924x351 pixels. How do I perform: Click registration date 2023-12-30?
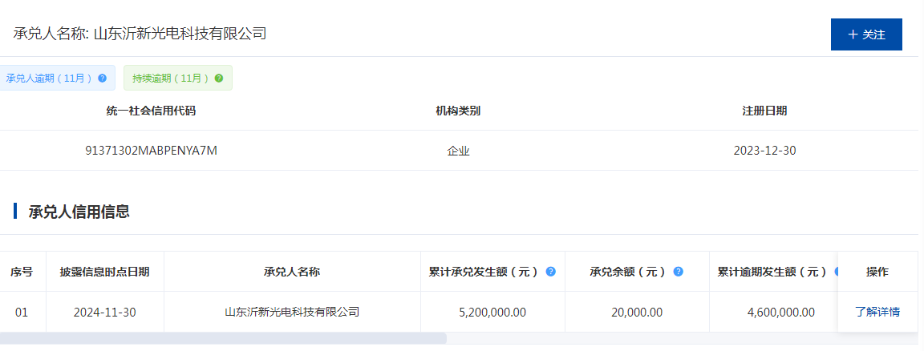pos(765,151)
